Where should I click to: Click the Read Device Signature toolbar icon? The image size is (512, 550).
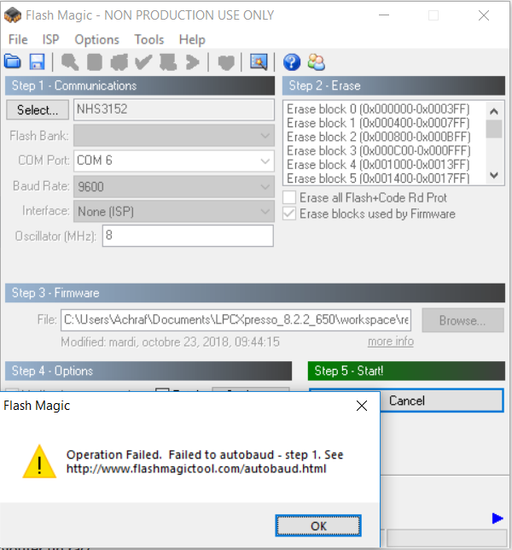point(95,62)
